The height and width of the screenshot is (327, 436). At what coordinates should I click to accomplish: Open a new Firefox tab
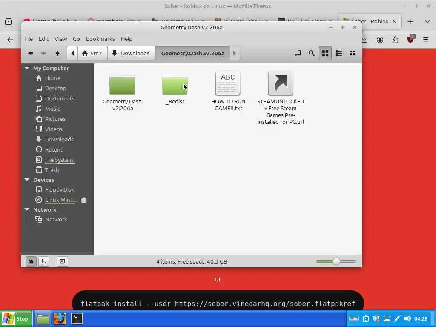pos(410,21)
